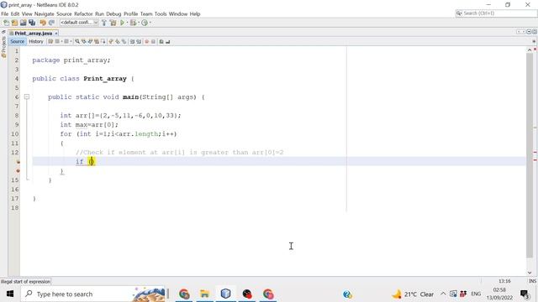Click the Next Bookmark icon
The image size is (538, 302).
click(x=118, y=41)
